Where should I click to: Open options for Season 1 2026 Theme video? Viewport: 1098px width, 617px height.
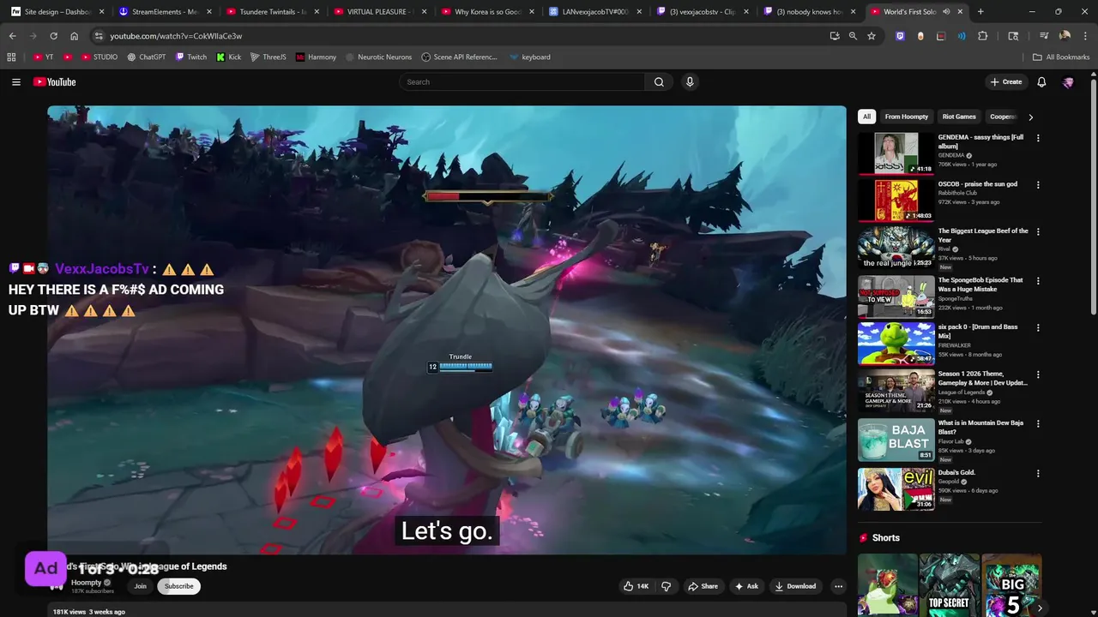point(1038,374)
